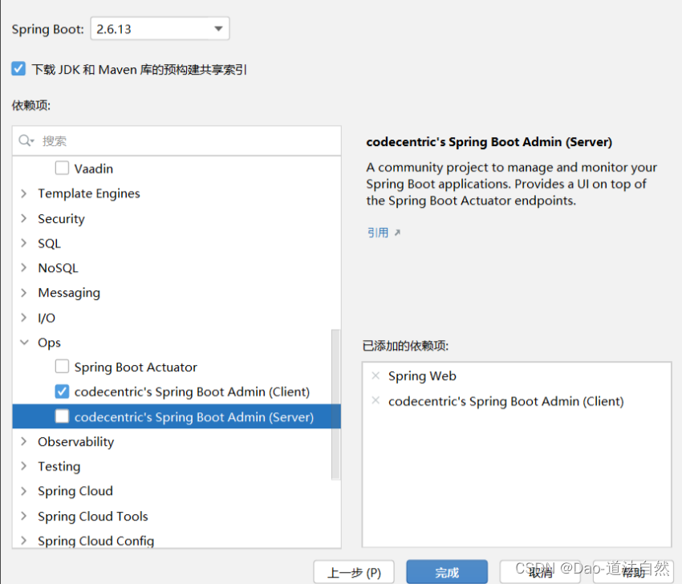The width and height of the screenshot is (682, 584).
Task: Expand the Spring Cloud Config category
Action: 24,541
